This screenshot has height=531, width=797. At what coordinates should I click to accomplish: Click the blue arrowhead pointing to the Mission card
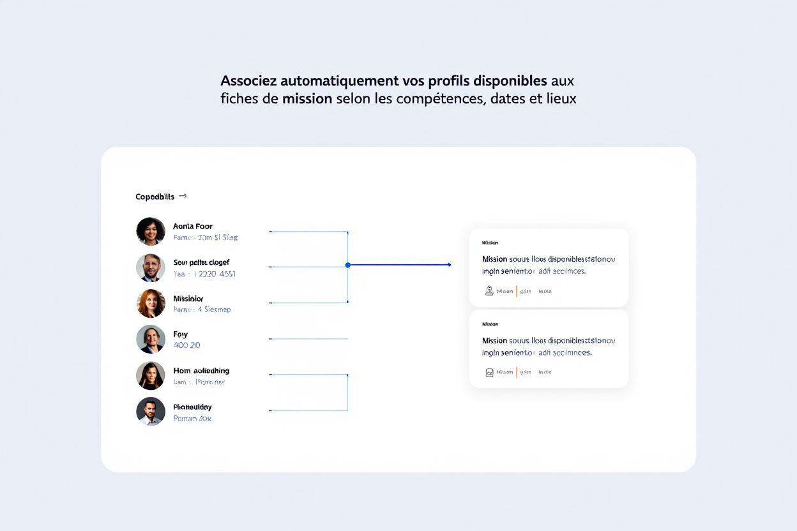tap(449, 264)
